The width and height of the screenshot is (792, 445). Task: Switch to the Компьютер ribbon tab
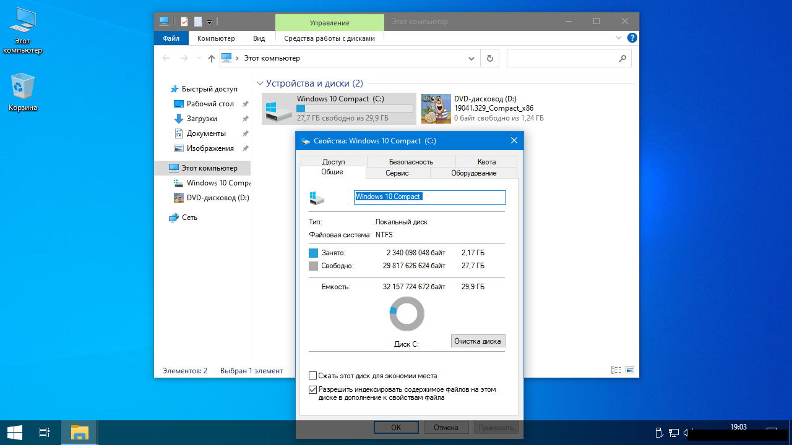click(x=216, y=38)
